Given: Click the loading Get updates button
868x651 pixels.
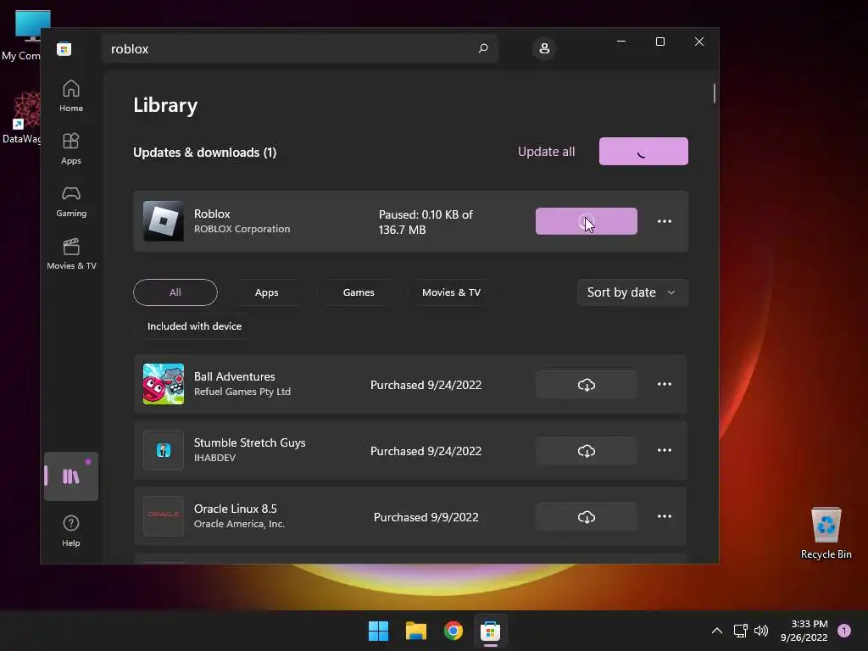Looking at the screenshot, I should coord(643,151).
